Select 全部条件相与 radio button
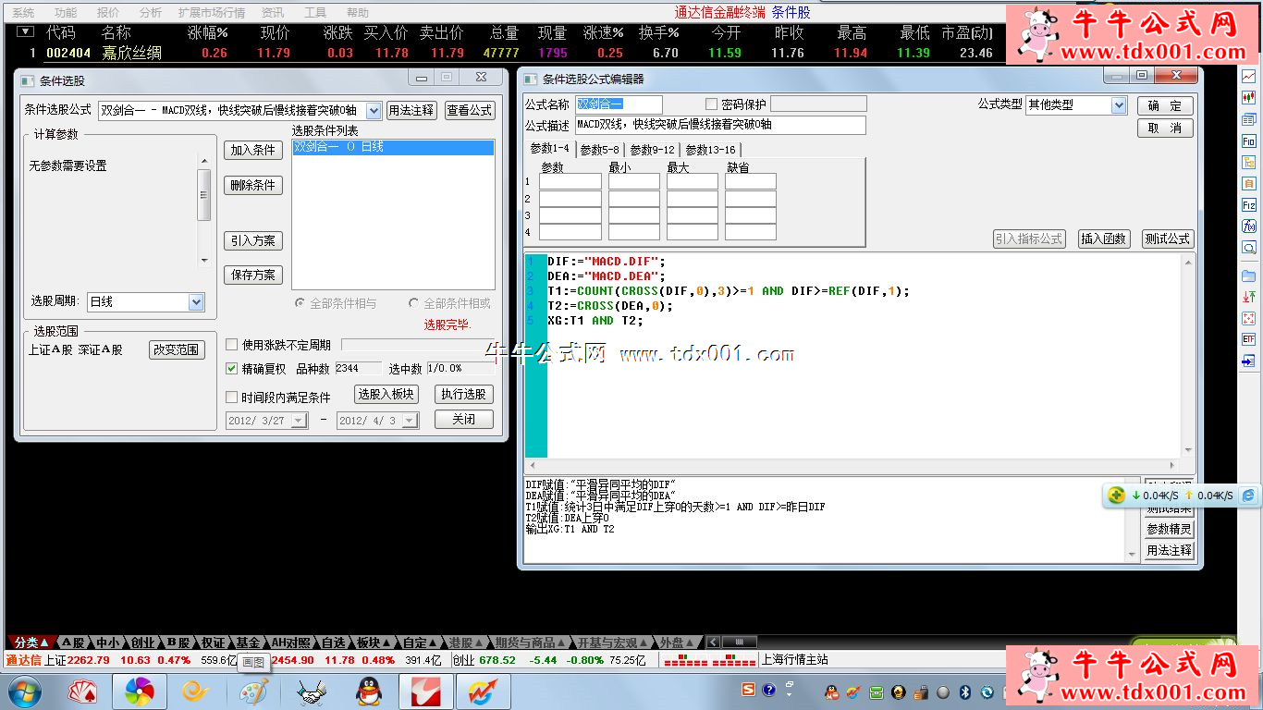Screen dimensions: 1263x710 (x=300, y=303)
